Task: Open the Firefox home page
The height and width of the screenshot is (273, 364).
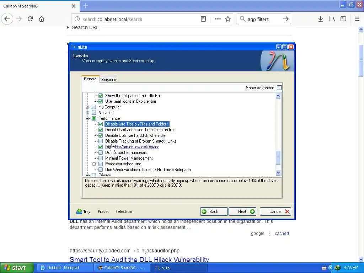Action: (x=42, y=19)
